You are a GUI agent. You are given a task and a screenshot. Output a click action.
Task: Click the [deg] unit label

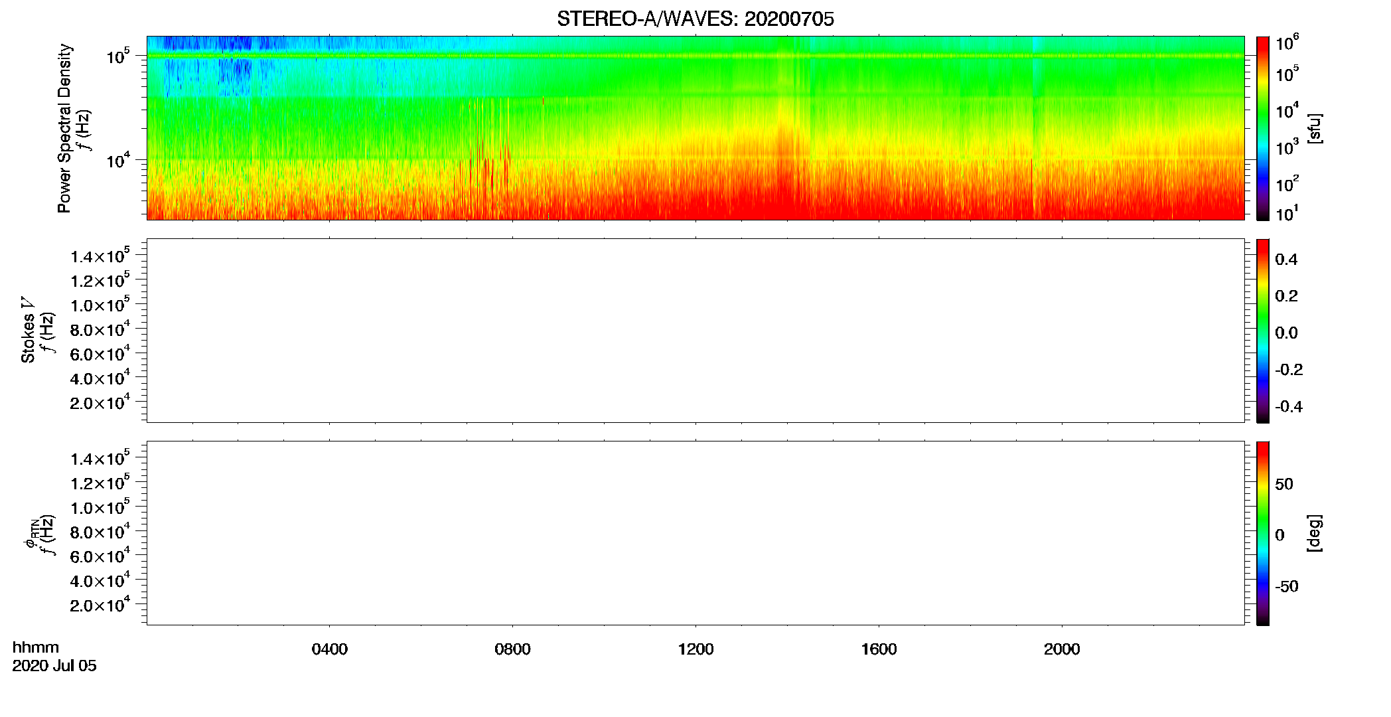pyautogui.click(x=1314, y=533)
